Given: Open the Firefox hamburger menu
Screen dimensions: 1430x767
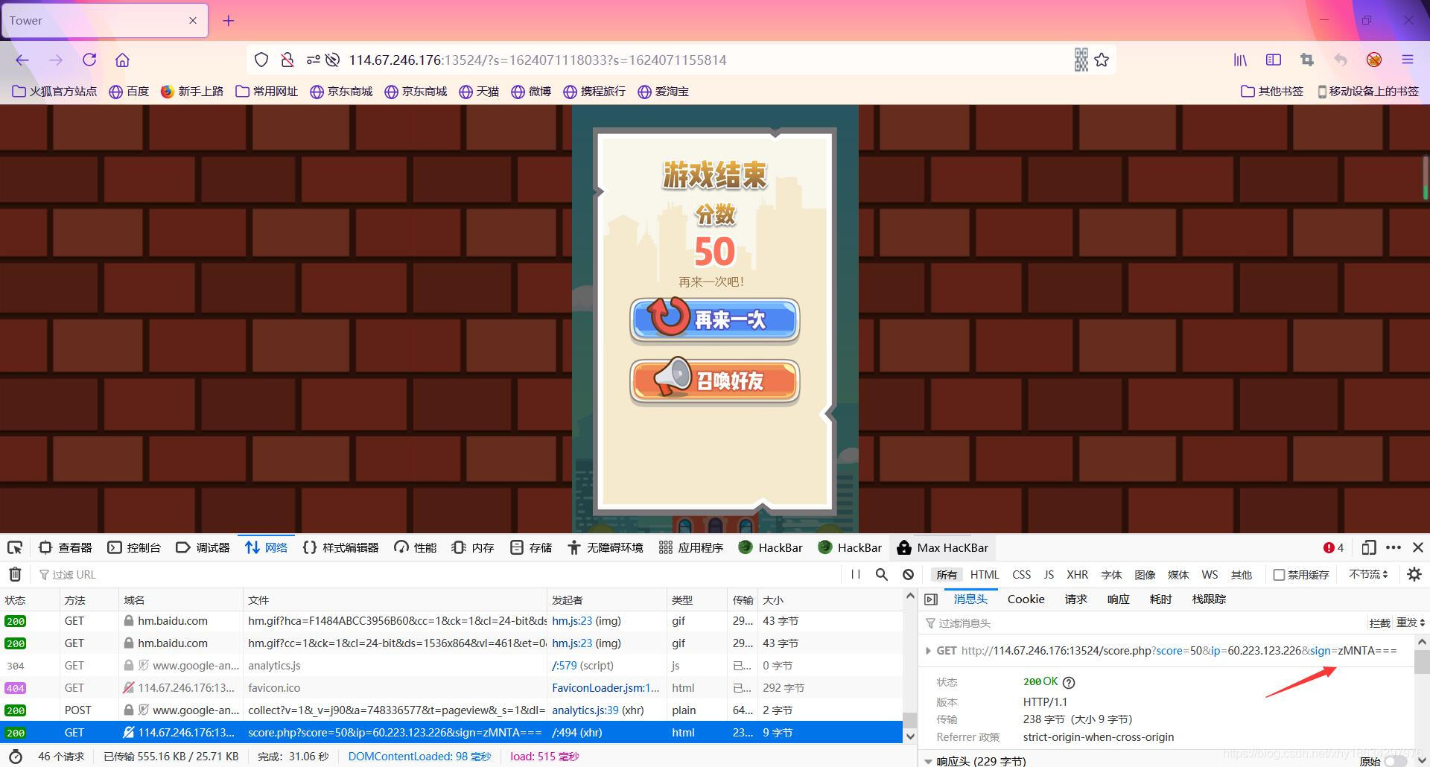Looking at the screenshot, I should pos(1407,60).
